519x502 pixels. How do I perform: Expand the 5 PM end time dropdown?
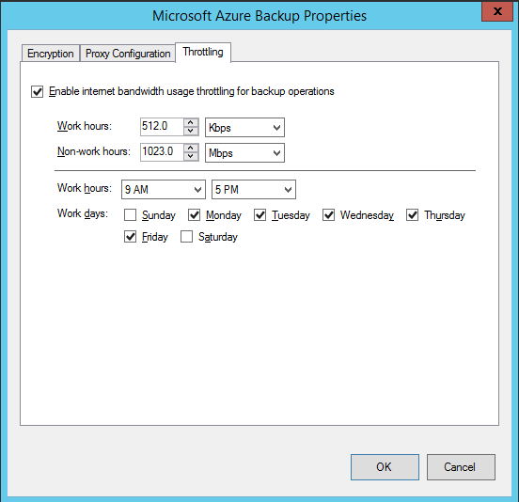coord(254,190)
